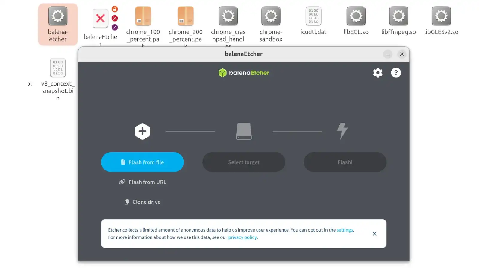Open the settings link in notice
Image resolution: width=479 pixels, height=268 pixels.
coord(345,230)
